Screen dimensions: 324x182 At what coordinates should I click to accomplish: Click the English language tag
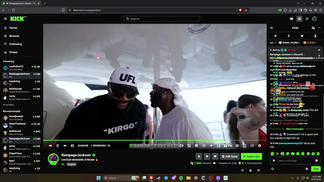[x=72, y=164]
